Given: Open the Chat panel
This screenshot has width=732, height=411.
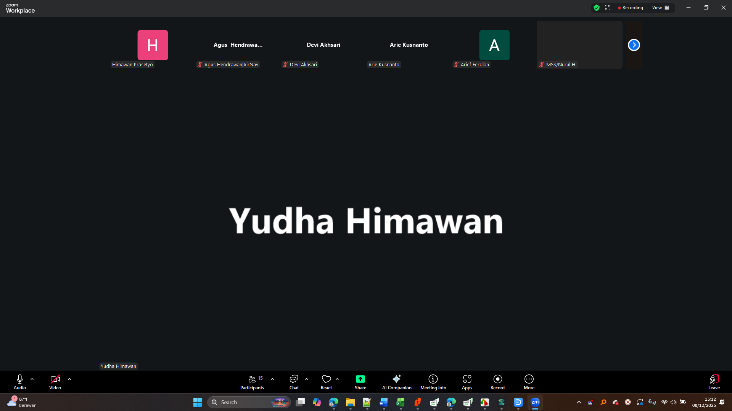Looking at the screenshot, I should (294, 382).
